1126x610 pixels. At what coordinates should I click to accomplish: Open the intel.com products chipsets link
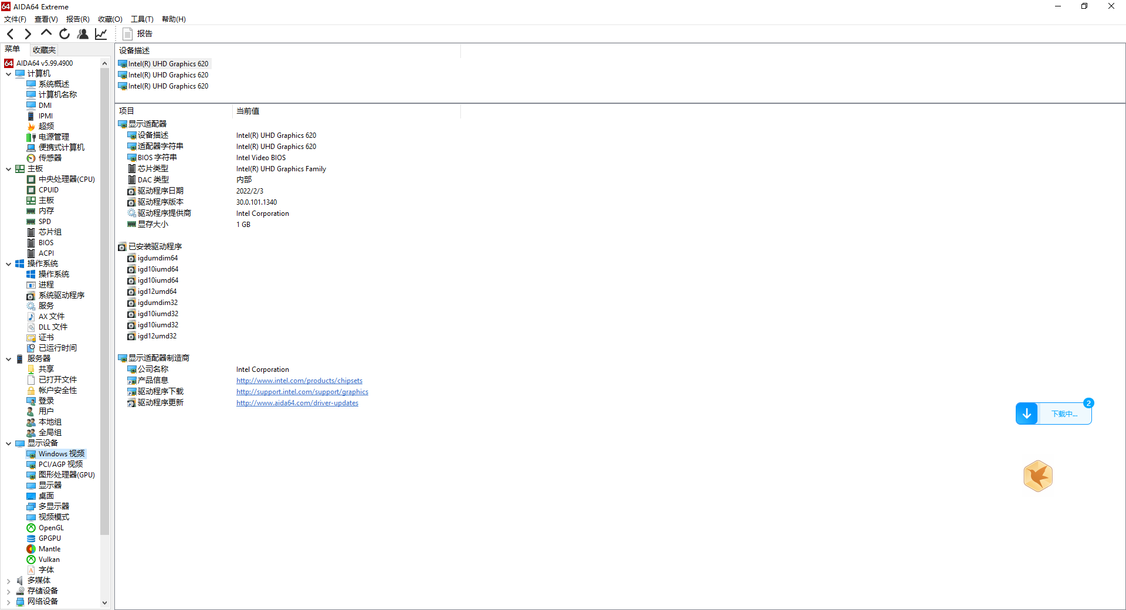299,381
